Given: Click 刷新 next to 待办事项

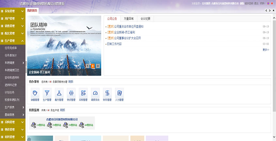Looking at the screenshot, I should click(x=71, y=81).
